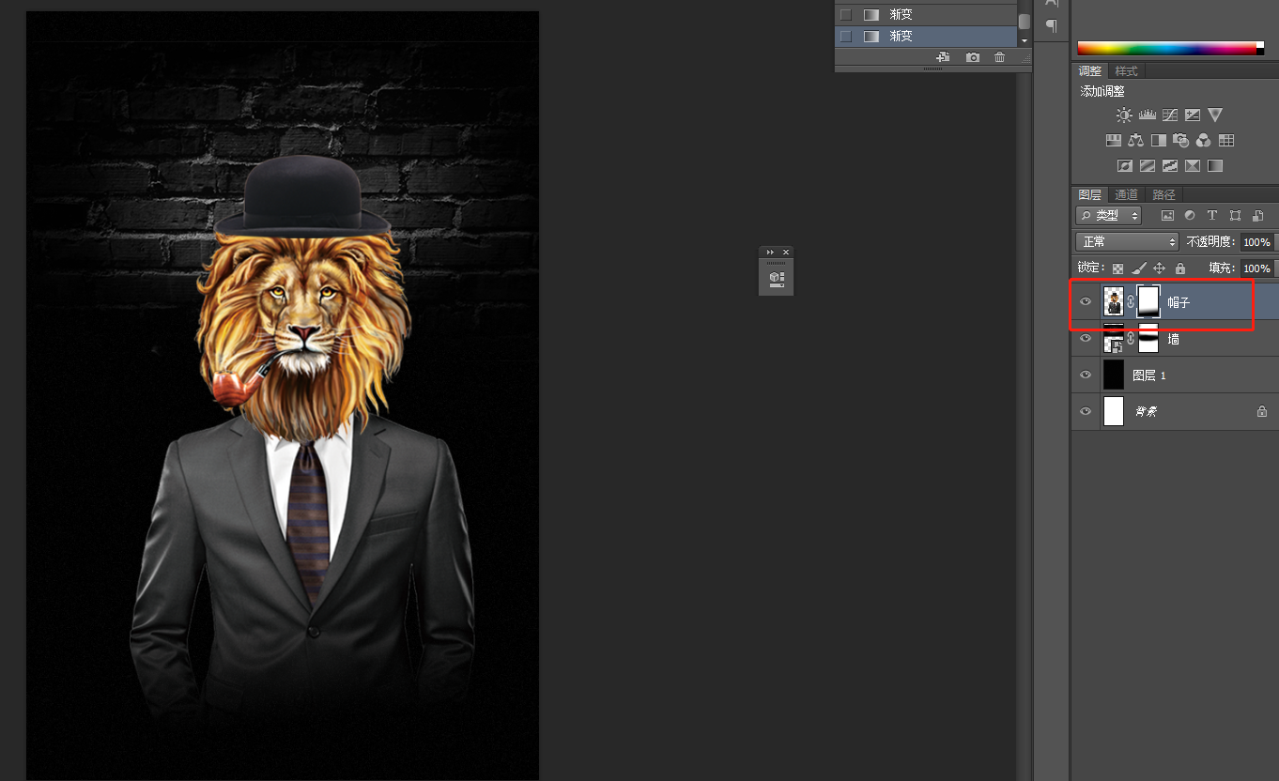1279x781 pixels.
Task: Open the 类型 layer filter dropdown
Action: (1108, 216)
